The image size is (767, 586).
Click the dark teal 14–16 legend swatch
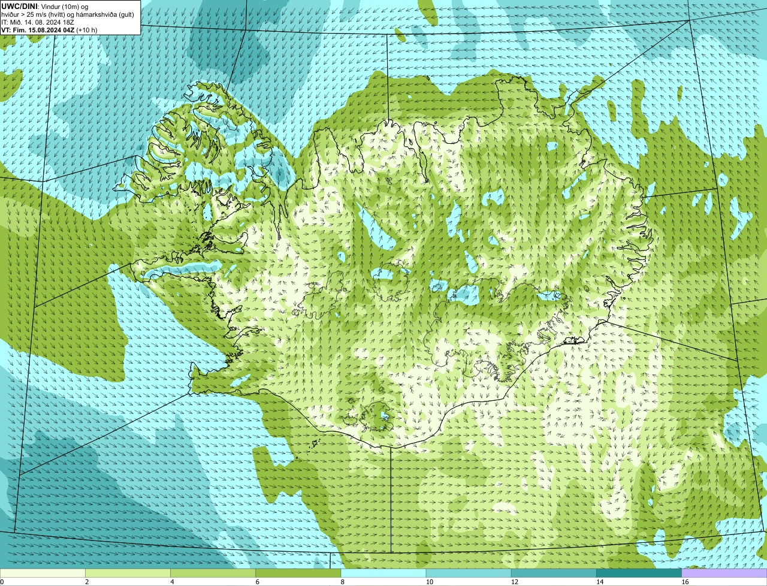(639, 573)
